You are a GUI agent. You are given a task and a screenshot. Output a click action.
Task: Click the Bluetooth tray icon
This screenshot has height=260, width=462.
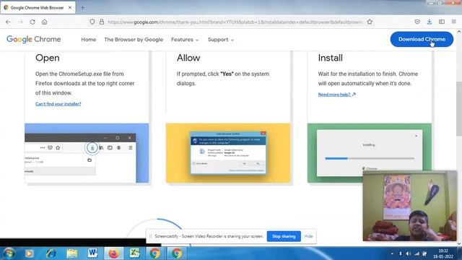pyautogui.click(x=401, y=253)
